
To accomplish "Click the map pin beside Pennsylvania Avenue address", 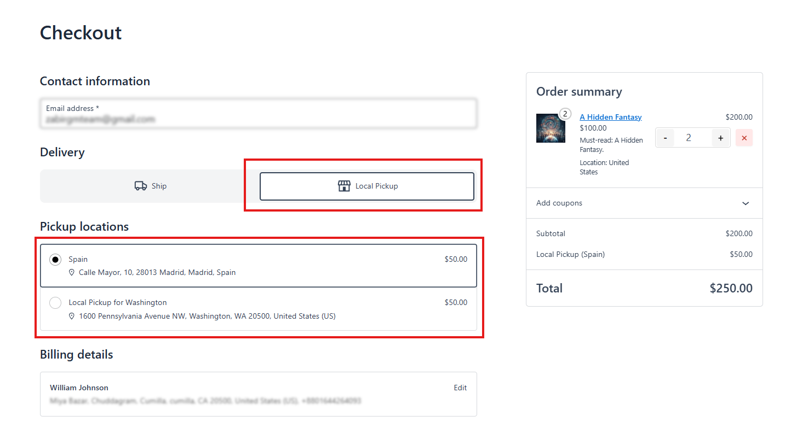I will coord(72,316).
